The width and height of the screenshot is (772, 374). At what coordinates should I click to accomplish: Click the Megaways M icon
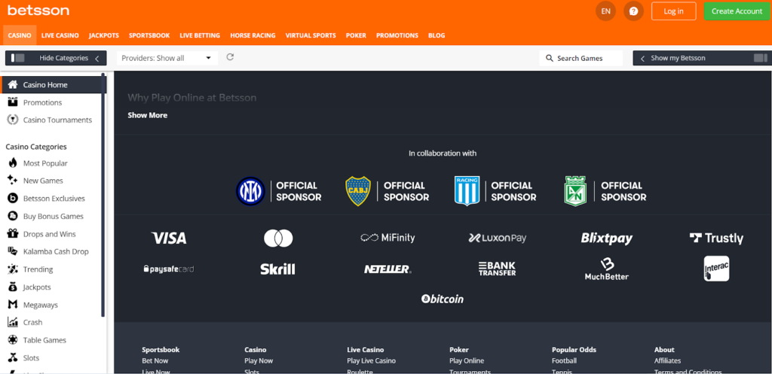[x=12, y=305]
